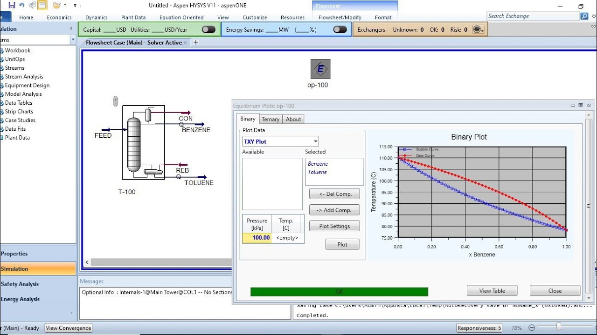The width and height of the screenshot is (597, 335).
Task: Open the Flowsheet/Modify ribbon tab
Action: point(340,17)
